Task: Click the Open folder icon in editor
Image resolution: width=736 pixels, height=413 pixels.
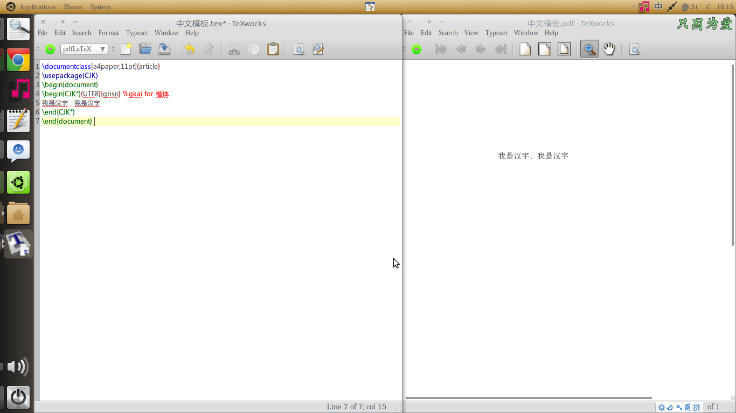Action: pyautogui.click(x=145, y=49)
